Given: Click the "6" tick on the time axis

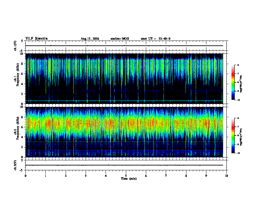Looking at the screenshot, I should click(146, 176).
